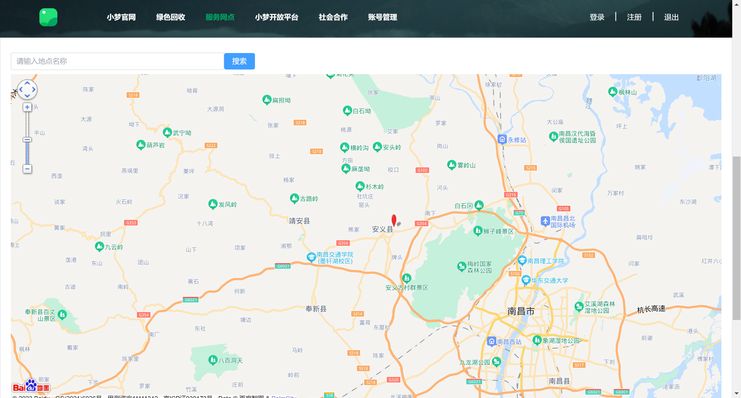Click the 八百洞天 scenic icon
Viewport: 741px width, 398px height.
pos(213,360)
